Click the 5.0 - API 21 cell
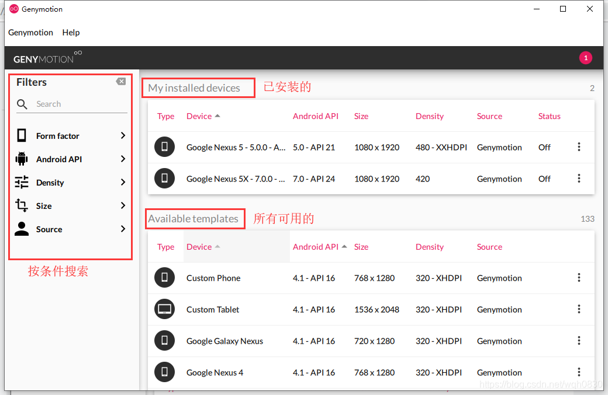The image size is (608, 395). tap(314, 148)
